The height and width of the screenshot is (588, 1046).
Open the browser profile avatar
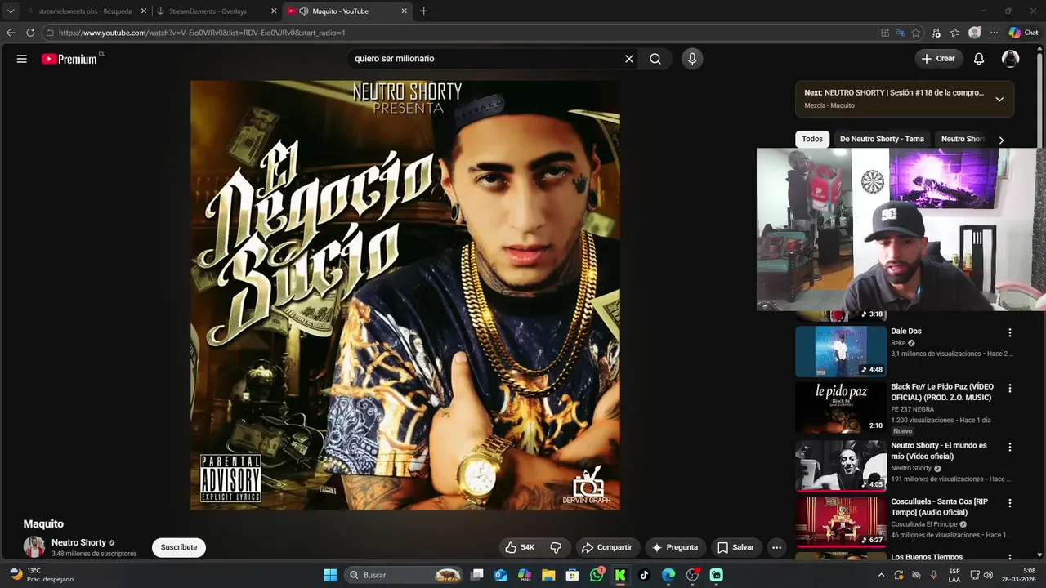(975, 33)
